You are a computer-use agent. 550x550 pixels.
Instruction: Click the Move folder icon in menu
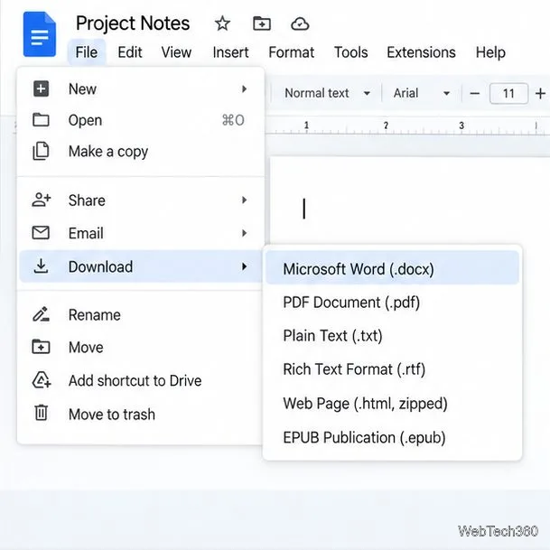click(41, 347)
